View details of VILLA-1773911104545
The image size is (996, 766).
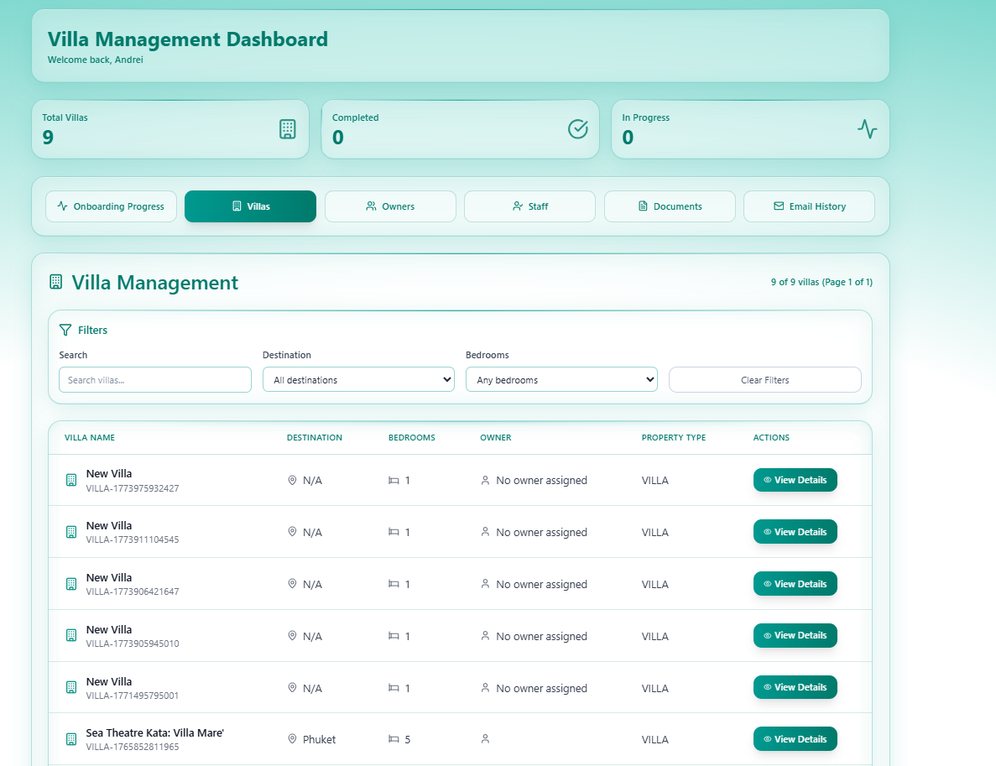(x=795, y=532)
